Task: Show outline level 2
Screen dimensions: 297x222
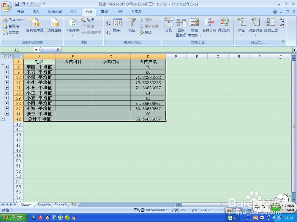Action: tap(7, 56)
